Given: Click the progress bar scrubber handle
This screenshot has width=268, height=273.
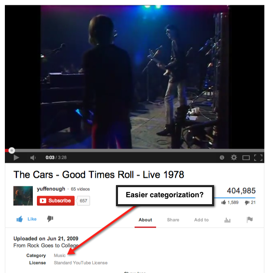Looking at the screenshot, I should pos(12,150).
